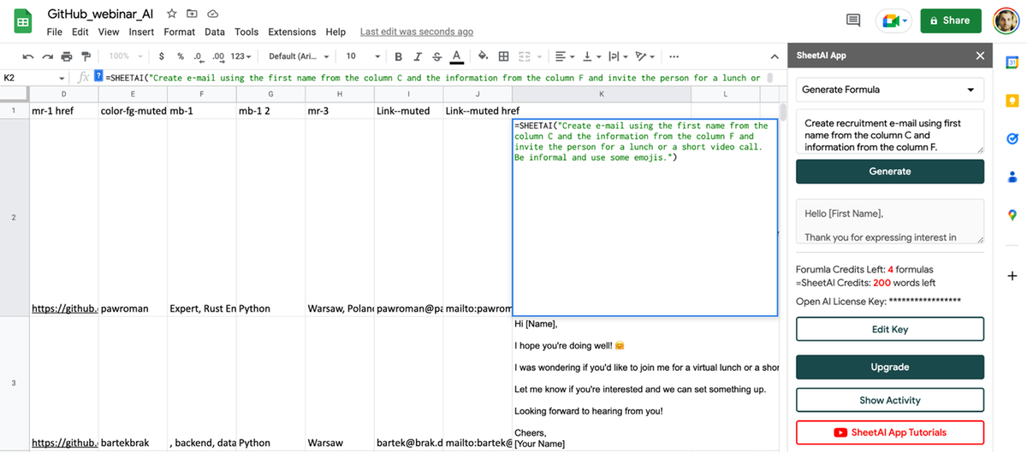1027x452 pixels.
Task: Open the Tools menu
Action: (246, 32)
